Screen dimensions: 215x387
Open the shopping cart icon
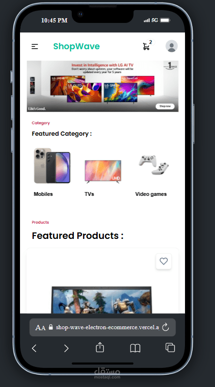point(146,46)
